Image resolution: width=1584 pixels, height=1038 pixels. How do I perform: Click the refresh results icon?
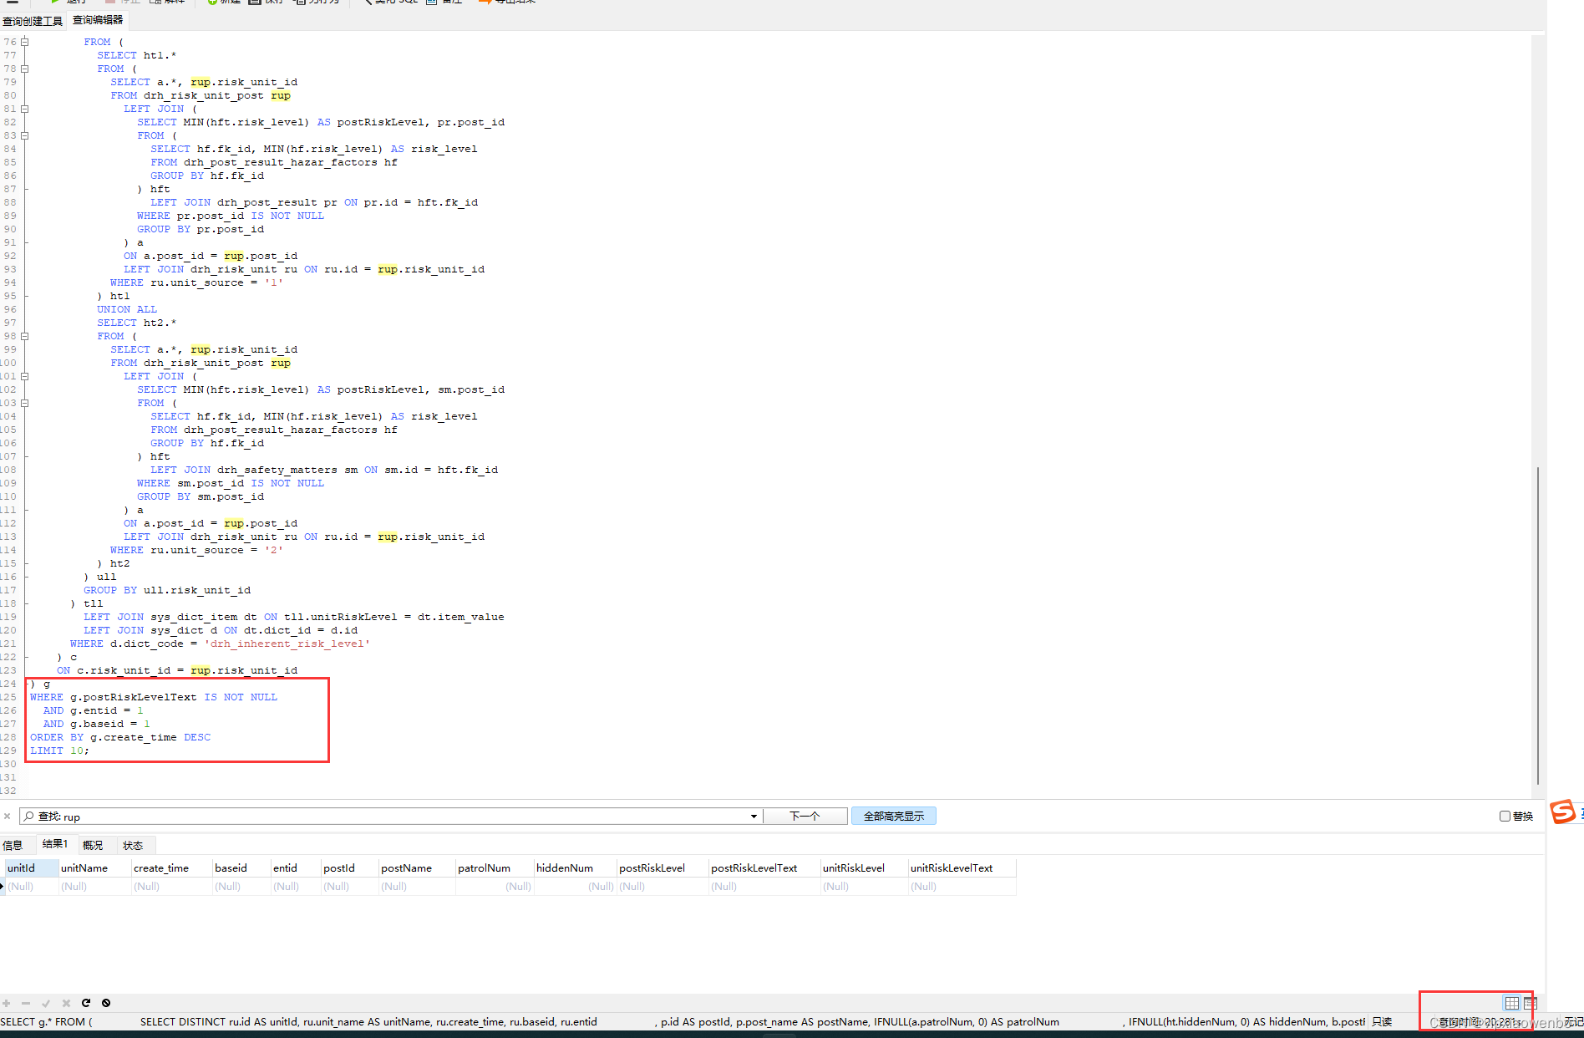tap(86, 1003)
